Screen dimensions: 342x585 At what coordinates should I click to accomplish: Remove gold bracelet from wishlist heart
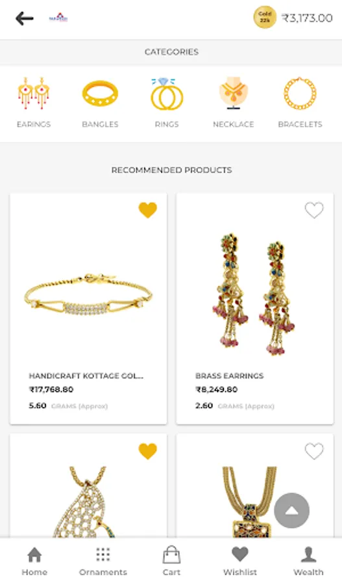[148, 210]
